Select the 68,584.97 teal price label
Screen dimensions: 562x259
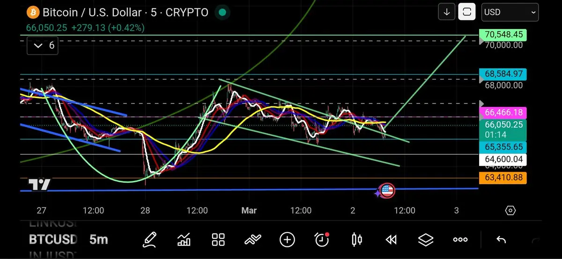pos(503,74)
